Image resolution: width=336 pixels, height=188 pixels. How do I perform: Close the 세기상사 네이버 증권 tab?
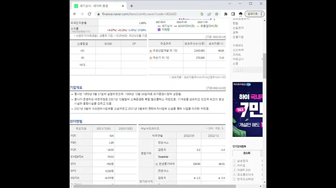[123, 6]
